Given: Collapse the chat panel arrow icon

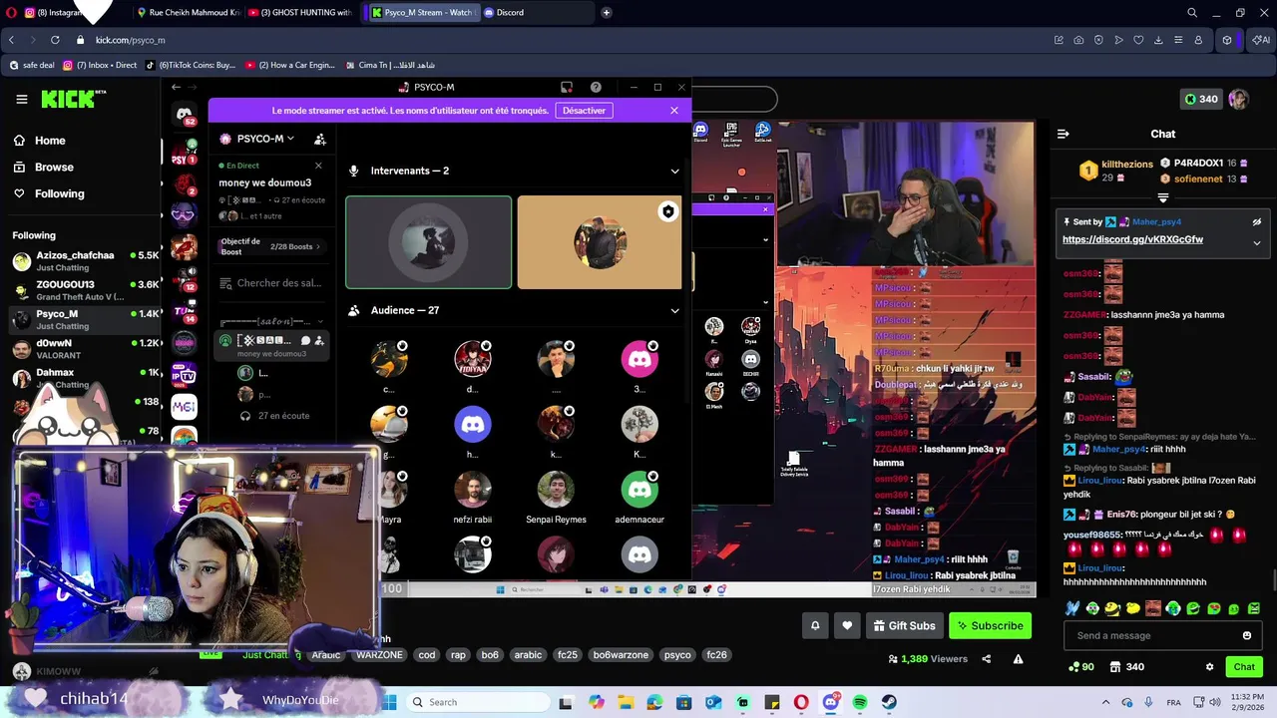Looking at the screenshot, I should pyautogui.click(x=1064, y=134).
